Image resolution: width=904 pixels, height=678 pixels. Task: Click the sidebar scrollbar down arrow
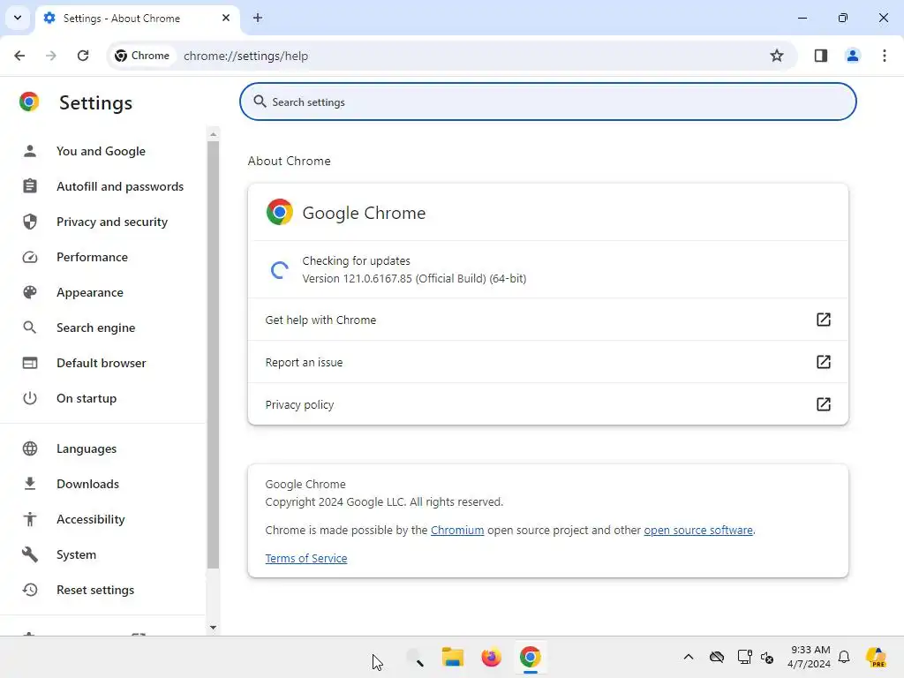point(214,628)
